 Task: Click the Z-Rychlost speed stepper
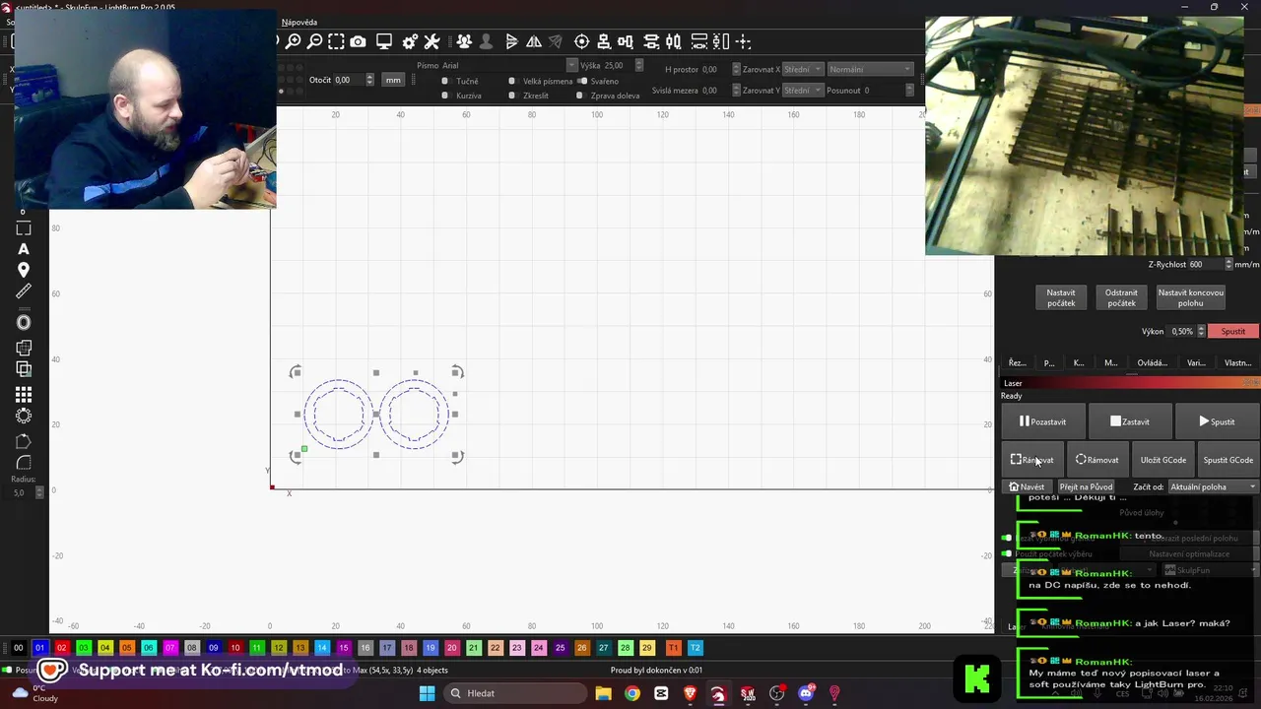(x=1228, y=264)
